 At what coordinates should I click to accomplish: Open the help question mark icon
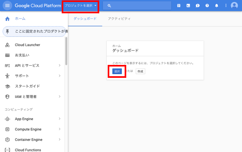(x=207, y=6)
